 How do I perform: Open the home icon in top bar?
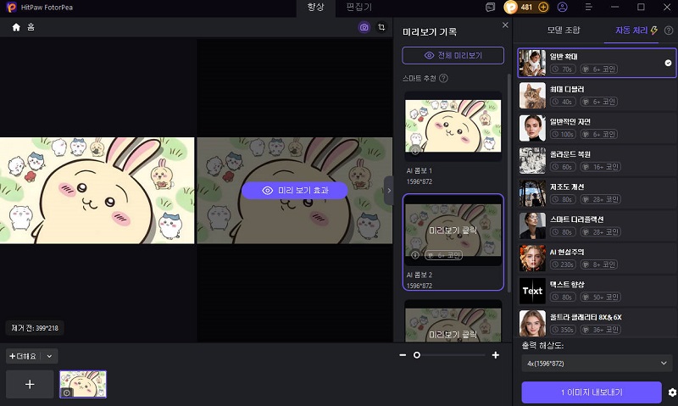click(x=16, y=27)
